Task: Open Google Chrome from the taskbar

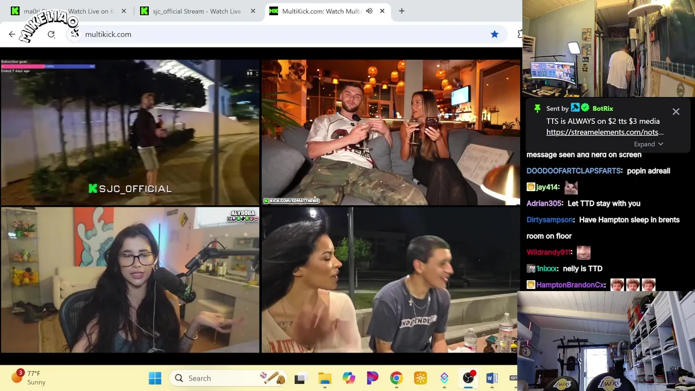Action: [396, 379]
